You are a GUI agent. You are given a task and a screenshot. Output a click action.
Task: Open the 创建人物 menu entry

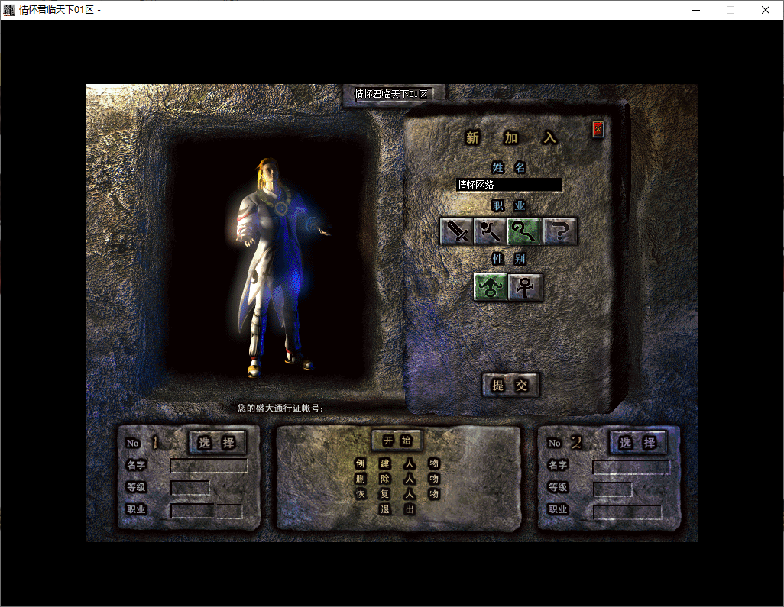[x=397, y=463]
